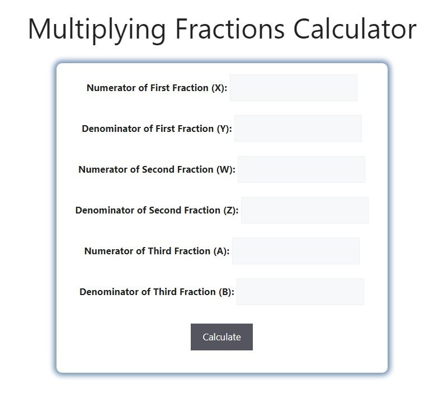Click the "Numerator of Third Fraction (A):" label
Viewport: 443px width, 394px height.
[157, 251]
